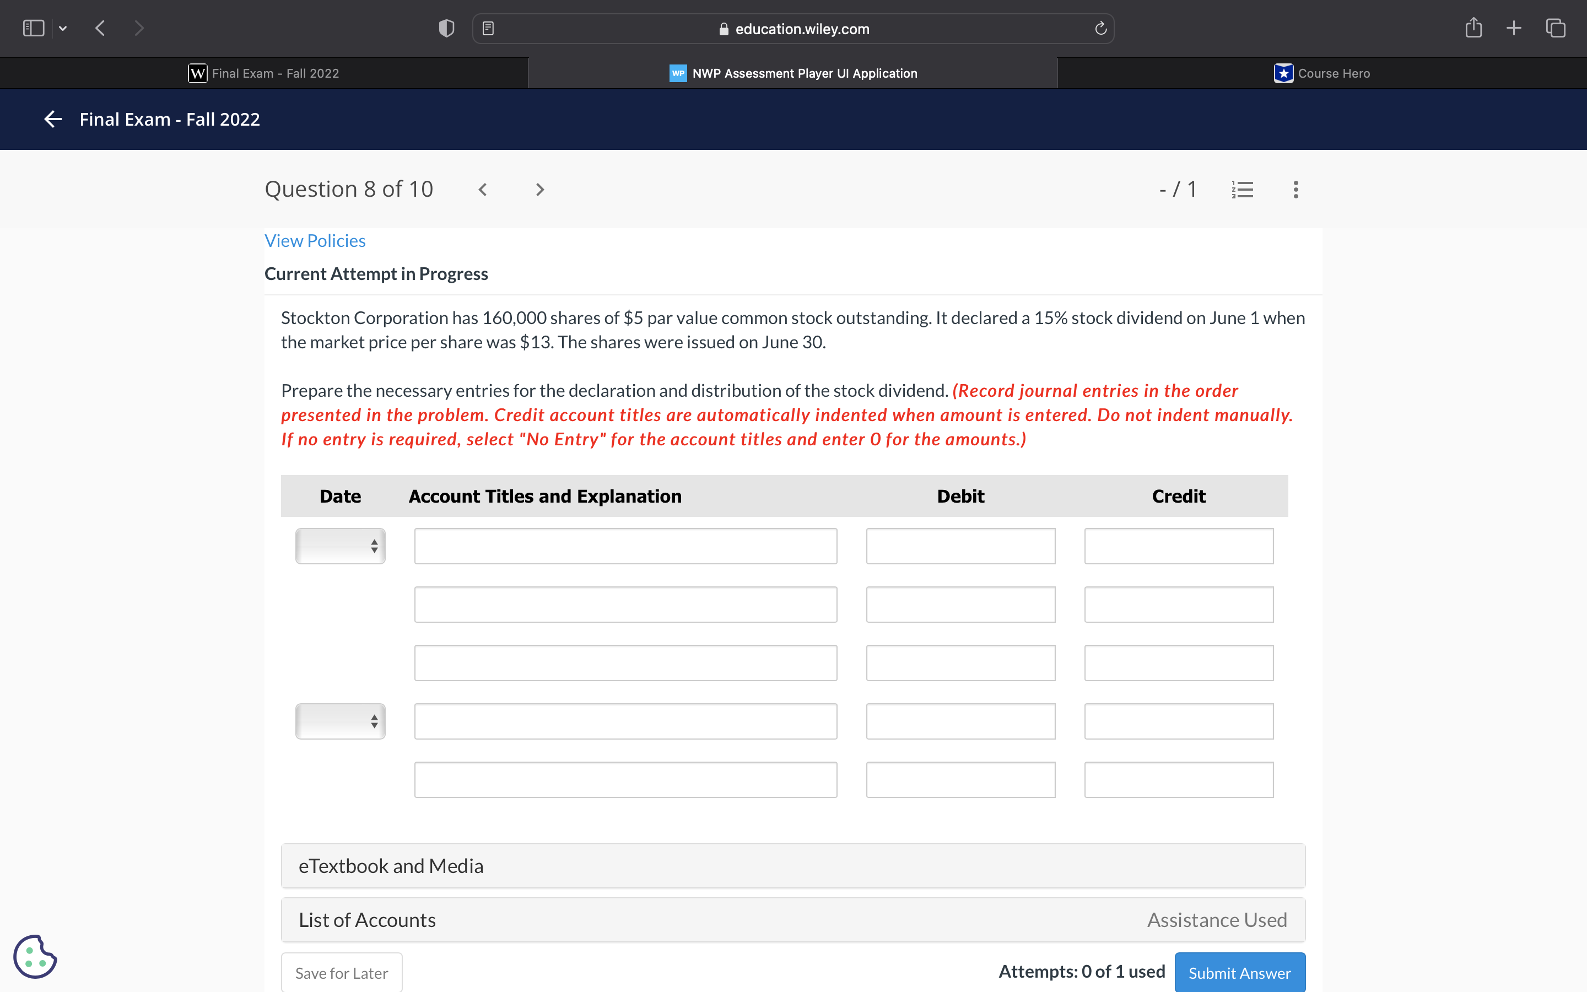The image size is (1587, 992).
Task: Click the Safari share icon
Action: click(1473, 28)
